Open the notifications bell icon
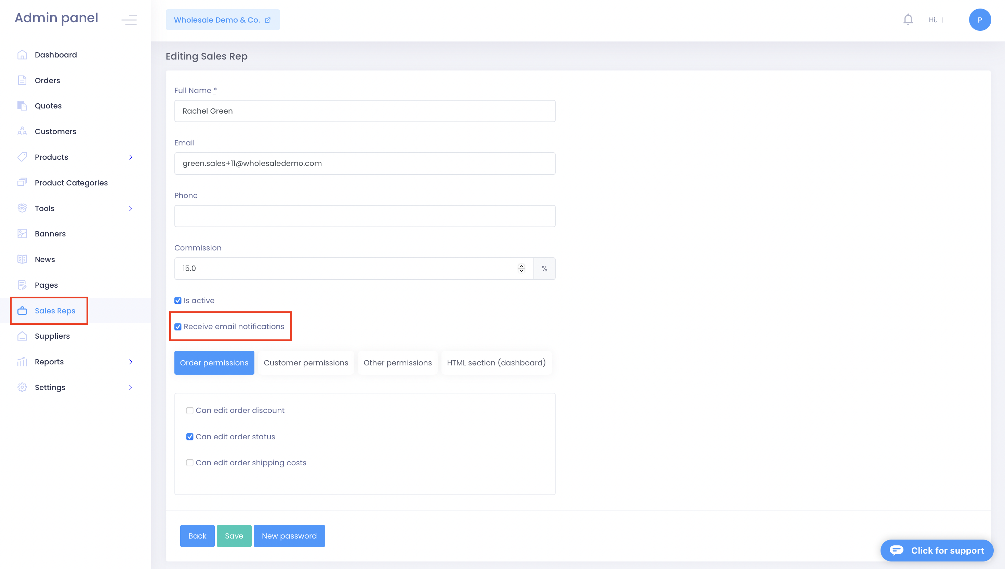Screen dimensions: 1005x569 coord(908,19)
